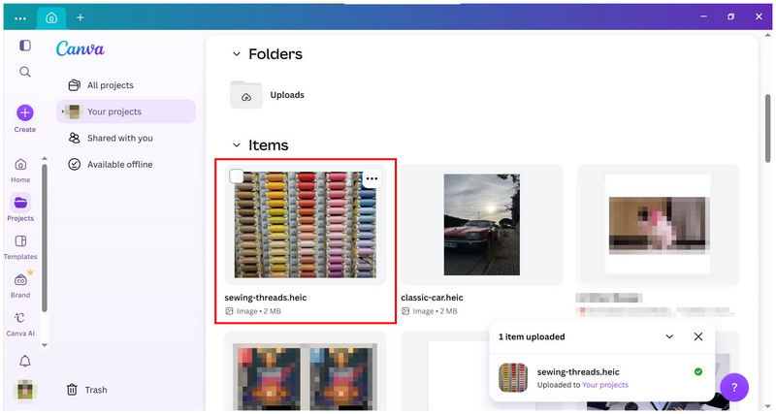The width and height of the screenshot is (776, 414).
Task: Click the main page vertical scrollbar
Action: click(x=767, y=128)
